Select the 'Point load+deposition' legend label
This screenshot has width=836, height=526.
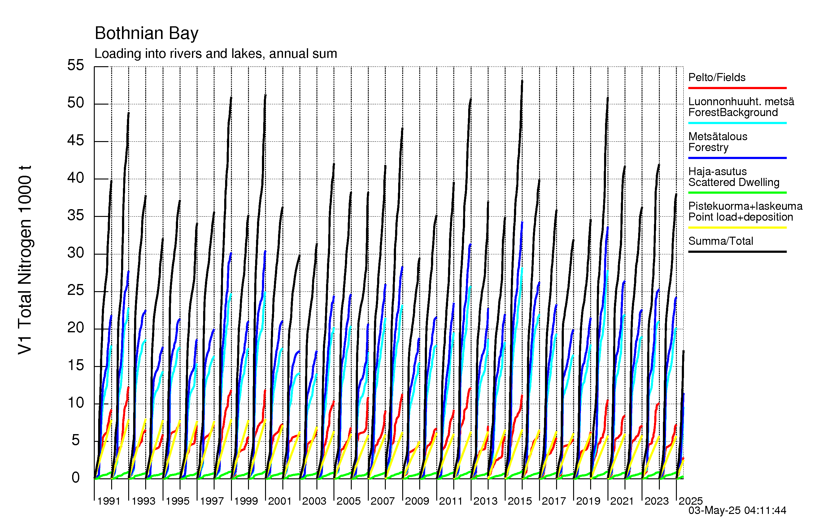(741, 217)
